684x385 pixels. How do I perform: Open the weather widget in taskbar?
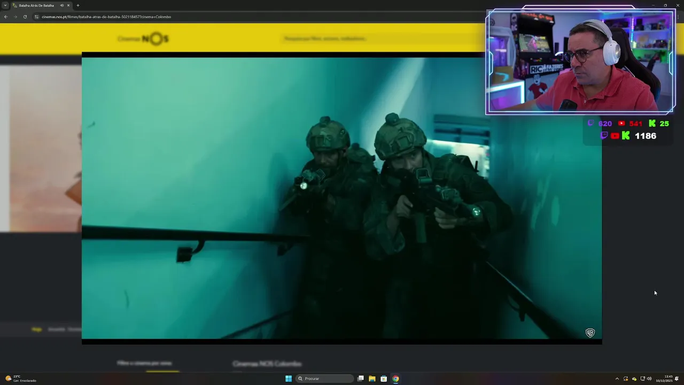[x=21, y=379]
